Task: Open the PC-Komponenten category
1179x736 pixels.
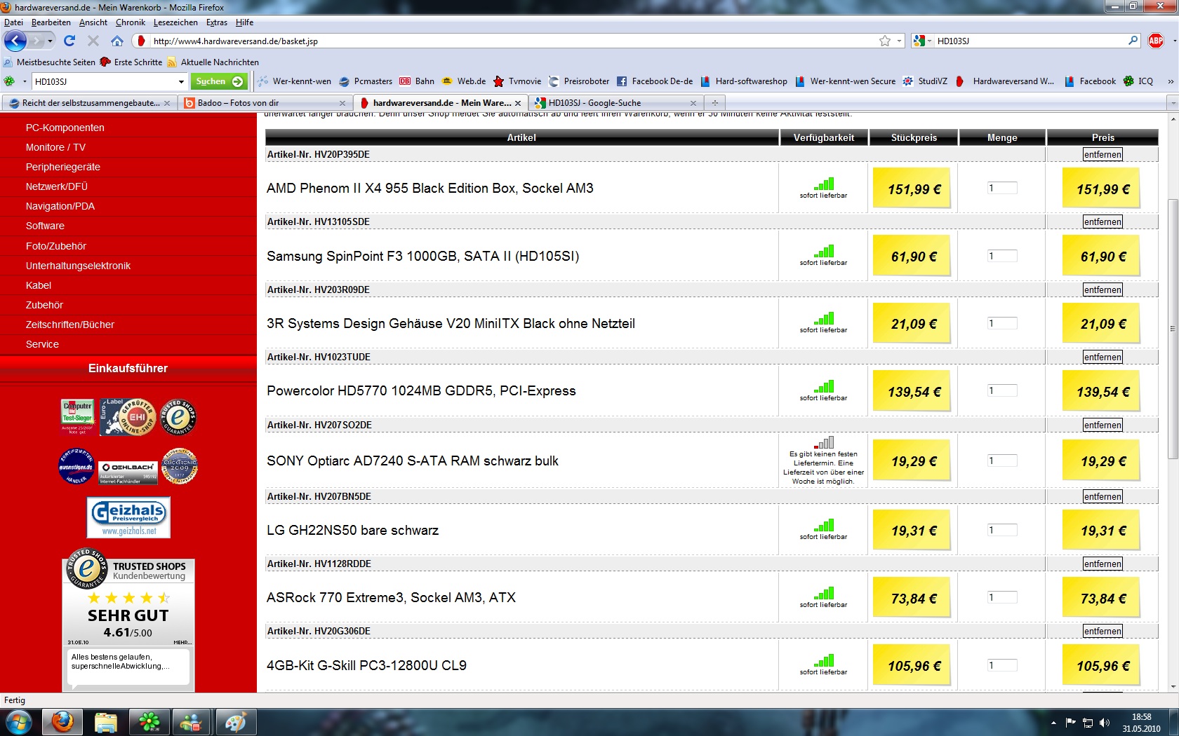Action: pyautogui.click(x=65, y=128)
